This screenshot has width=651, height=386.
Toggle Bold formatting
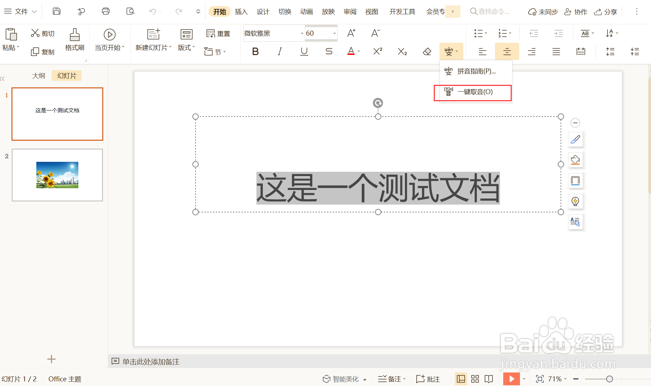pyautogui.click(x=255, y=52)
